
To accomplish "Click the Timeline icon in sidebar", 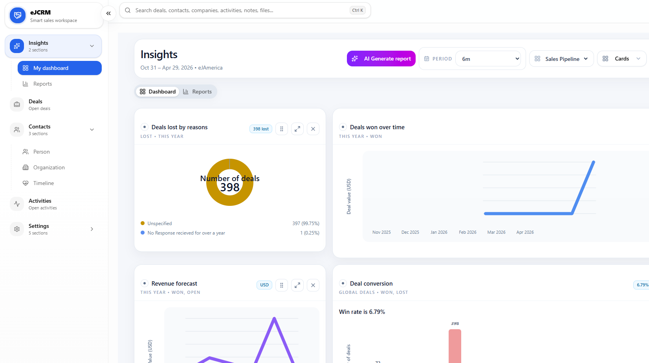I will click(x=26, y=183).
